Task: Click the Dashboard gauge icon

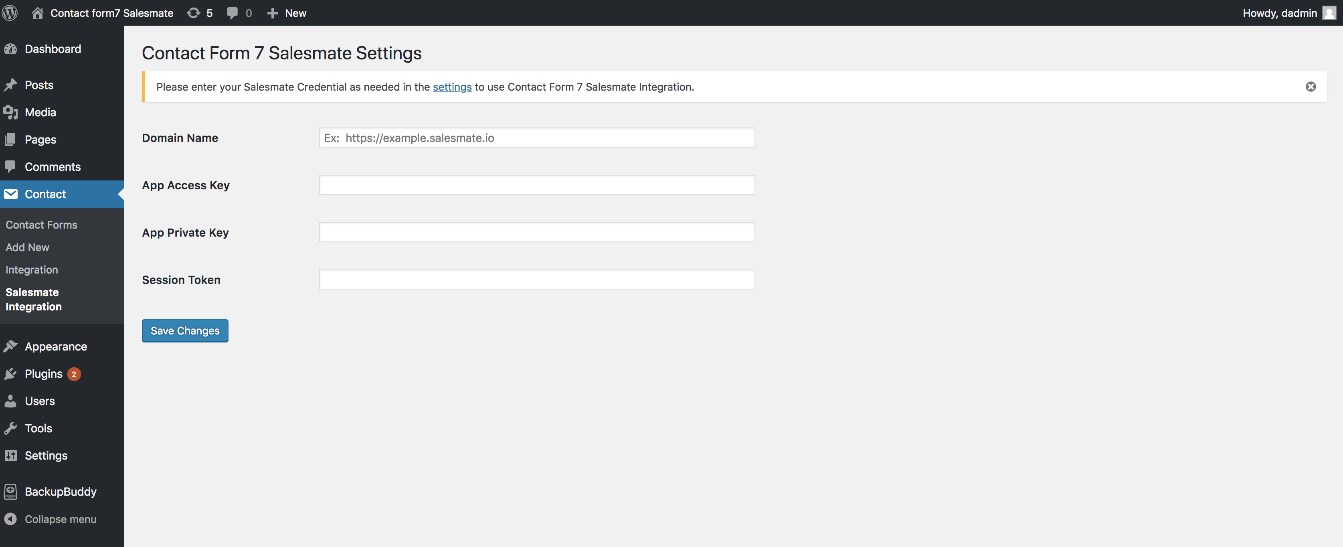Action: pos(10,49)
